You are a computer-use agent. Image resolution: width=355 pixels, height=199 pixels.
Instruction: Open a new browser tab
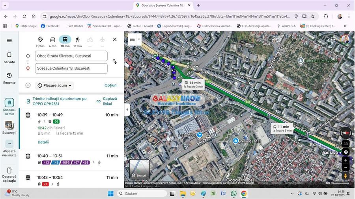(x=198, y=5)
